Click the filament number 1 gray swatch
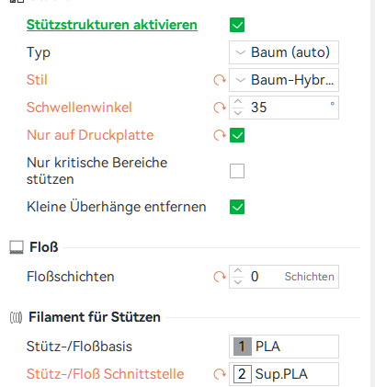The image size is (375, 387). 243,347
